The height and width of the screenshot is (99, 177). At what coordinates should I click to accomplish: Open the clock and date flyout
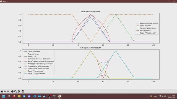172,96
